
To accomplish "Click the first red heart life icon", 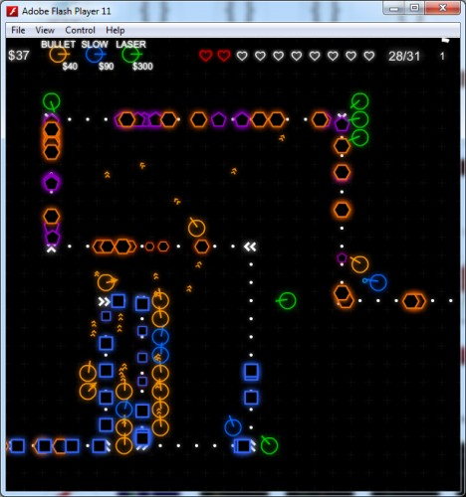I will click(x=206, y=56).
